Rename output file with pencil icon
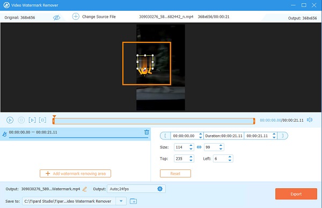The width and height of the screenshot is (322, 208). coord(85,189)
